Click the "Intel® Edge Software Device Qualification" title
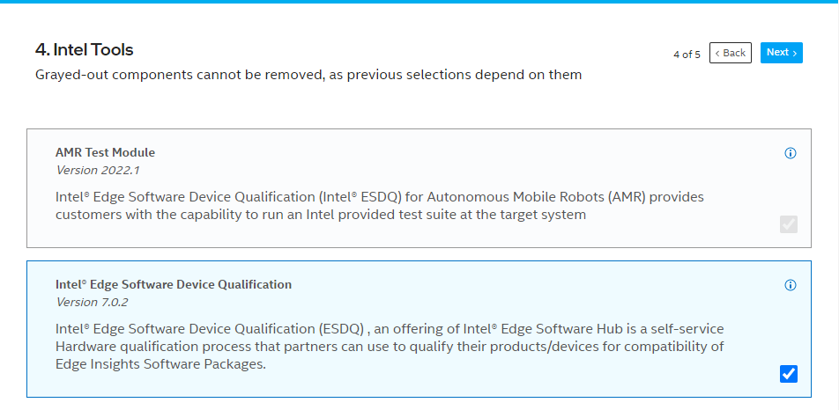 pyautogui.click(x=174, y=284)
